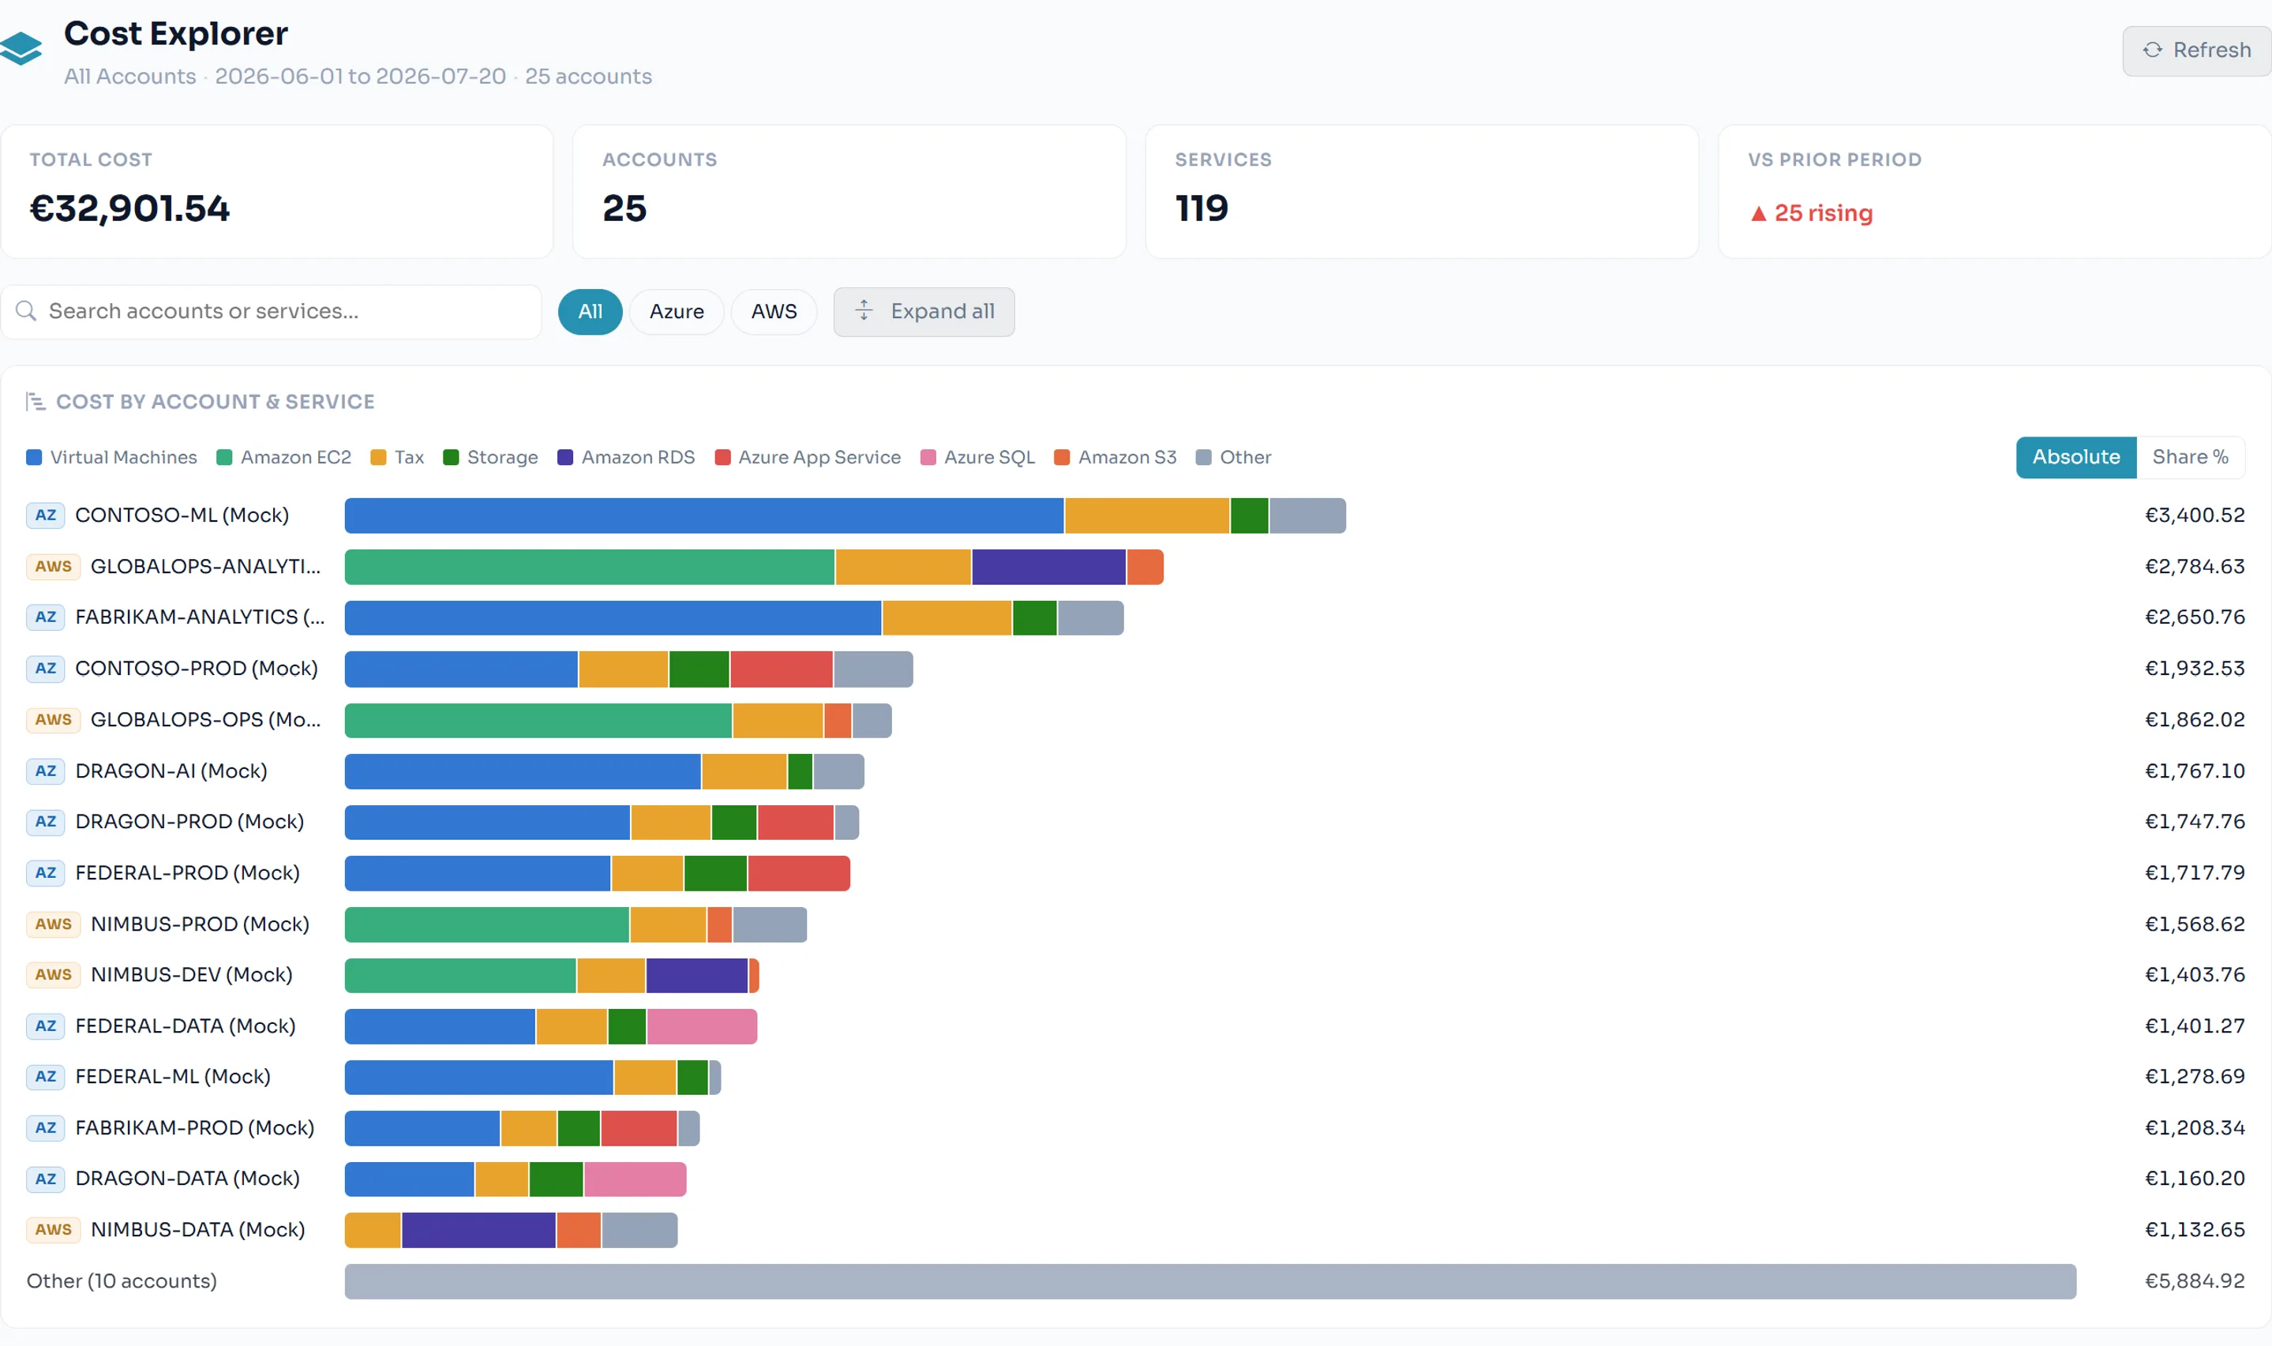
Task: Click the Total Cost €32,901.54 card
Action: [x=278, y=191]
